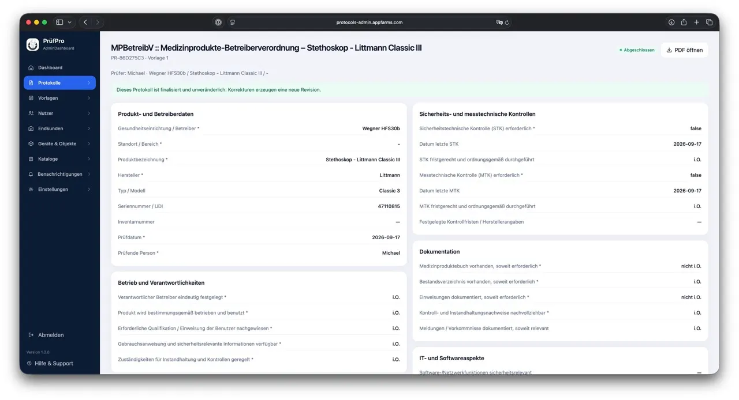
Task: Click the Hilfe & Support question icon
Action: [x=29, y=364]
